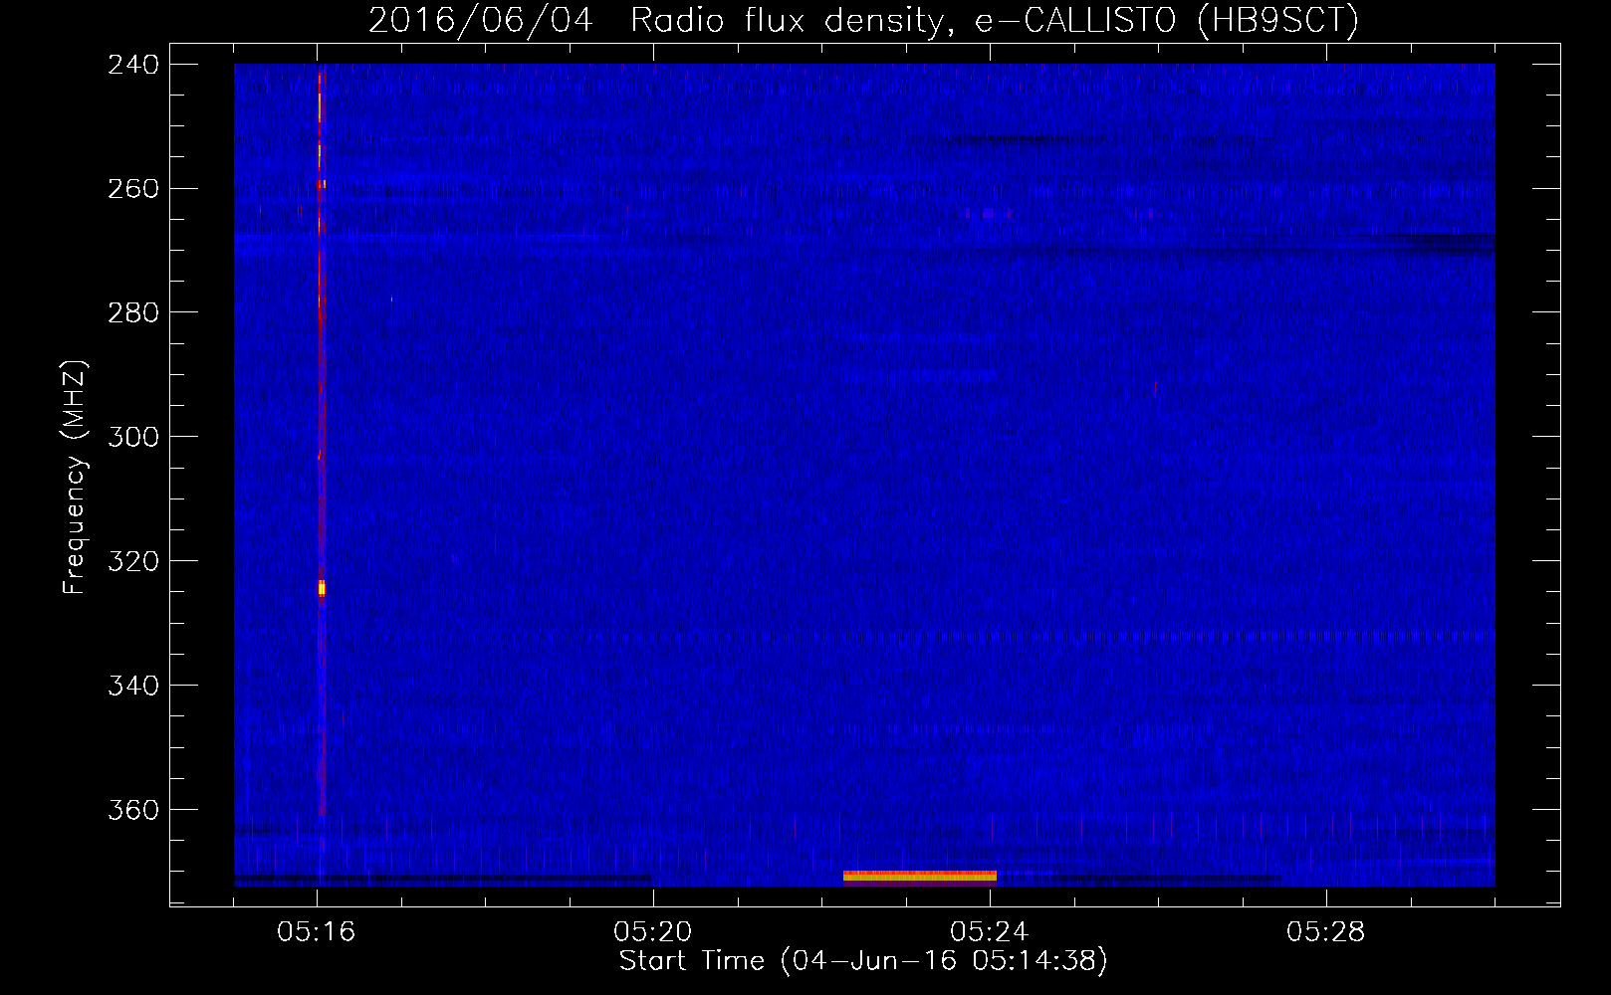Screen dimensions: 1611x995
Task: Click the plot title 'Radio flux density, e-CALLISTO (HB9SCT)'
Action: [994, 20]
